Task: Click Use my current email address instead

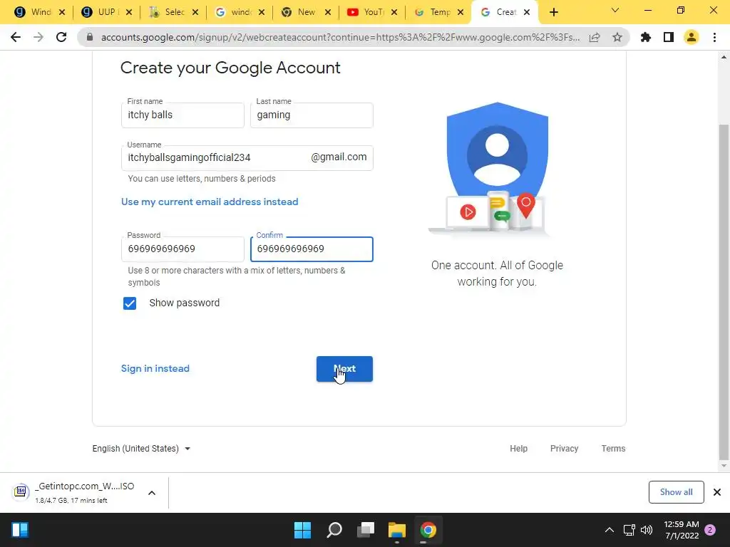Action: [x=210, y=202]
